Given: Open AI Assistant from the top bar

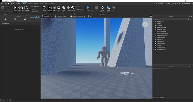Looking at the screenshot, I should [159, 4].
